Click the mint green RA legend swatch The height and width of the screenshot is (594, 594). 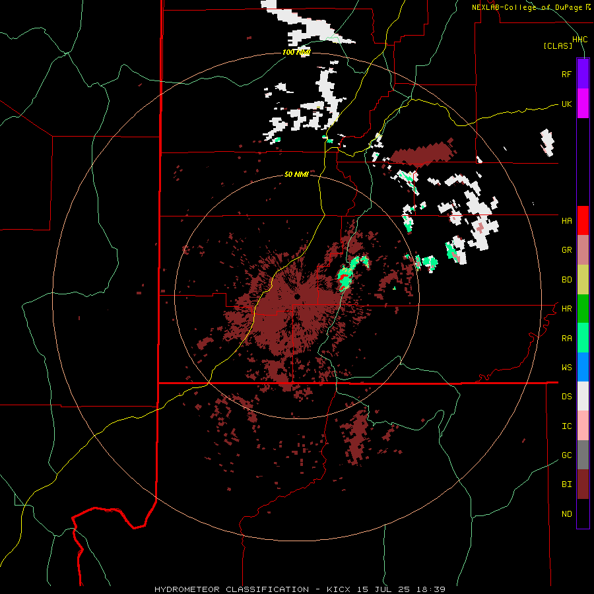point(583,338)
